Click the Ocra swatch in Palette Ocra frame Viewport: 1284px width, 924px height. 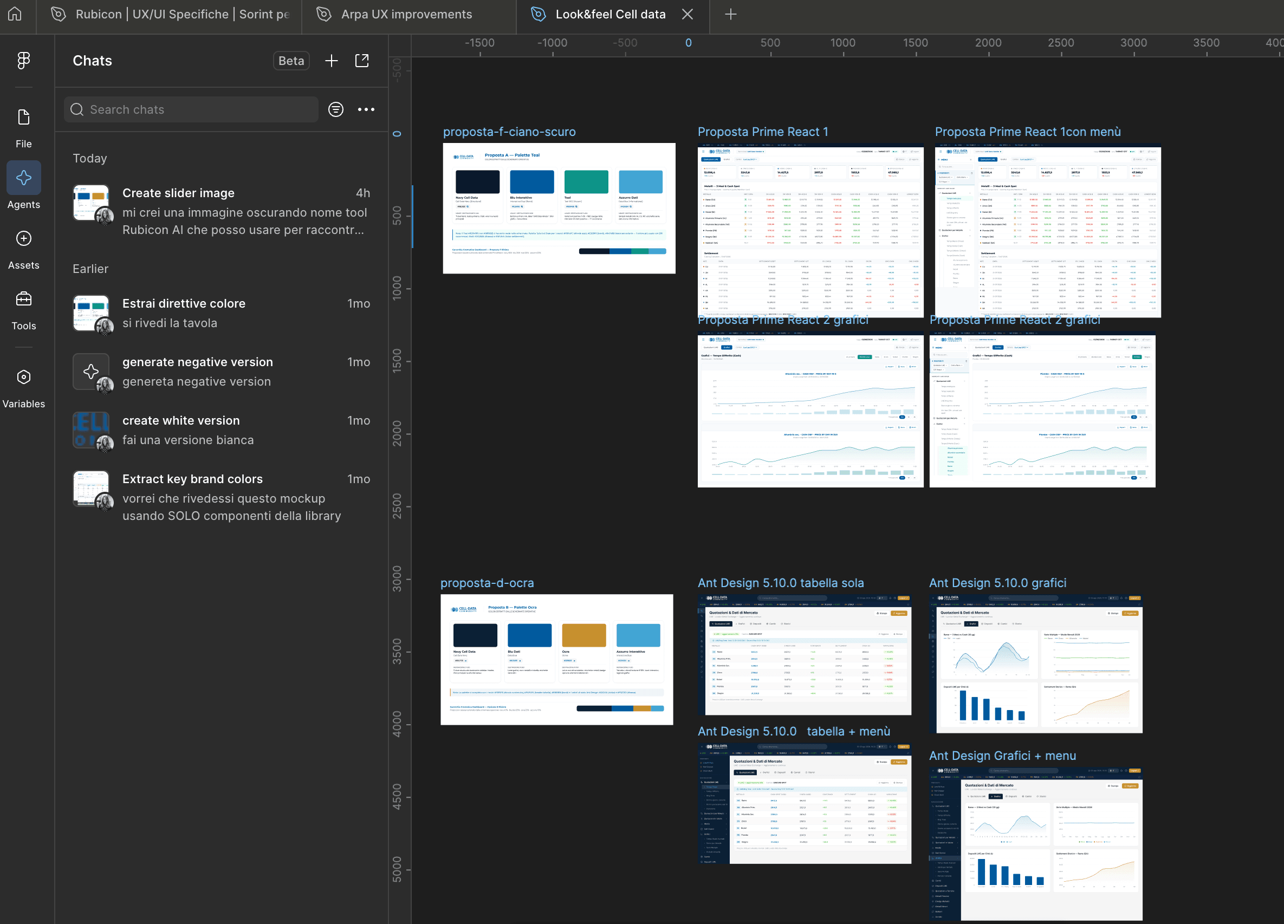pyautogui.click(x=583, y=635)
